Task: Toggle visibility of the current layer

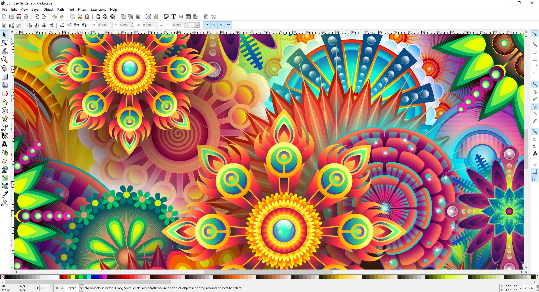Action: point(57,288)
